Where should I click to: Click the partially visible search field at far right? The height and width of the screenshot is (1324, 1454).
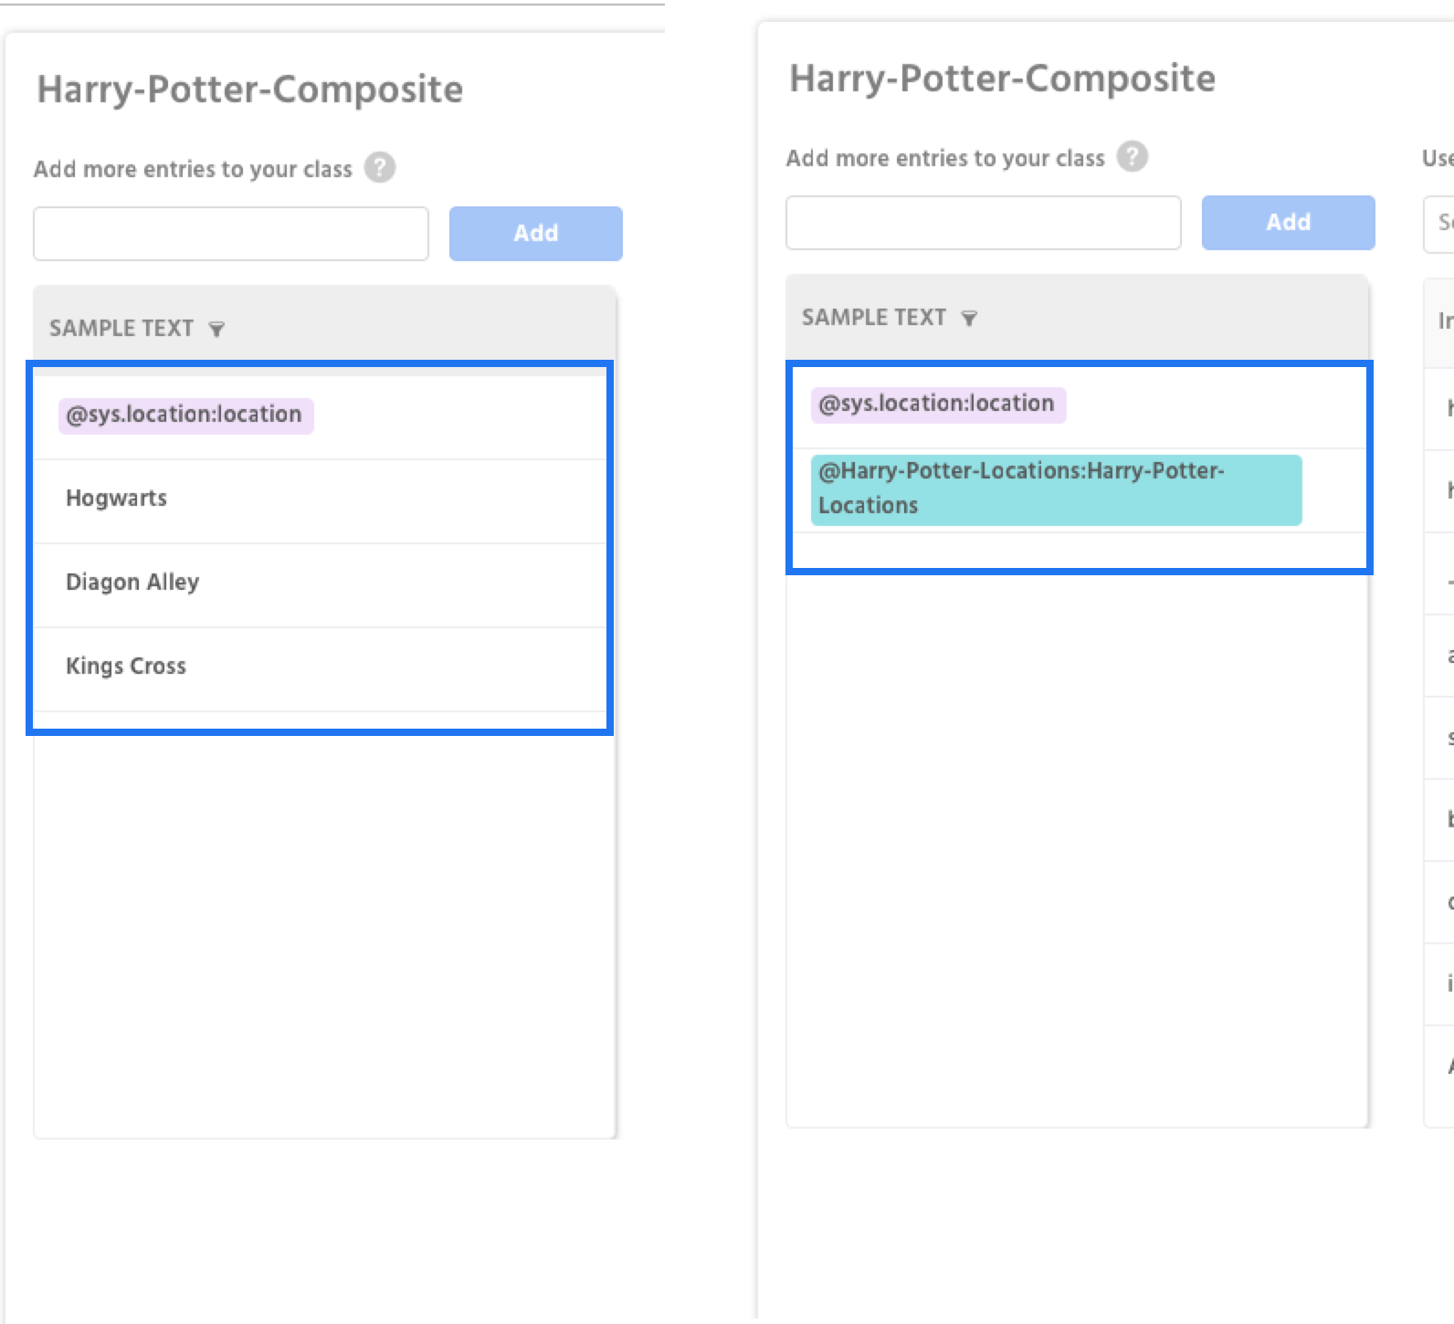click(1441, 223)
